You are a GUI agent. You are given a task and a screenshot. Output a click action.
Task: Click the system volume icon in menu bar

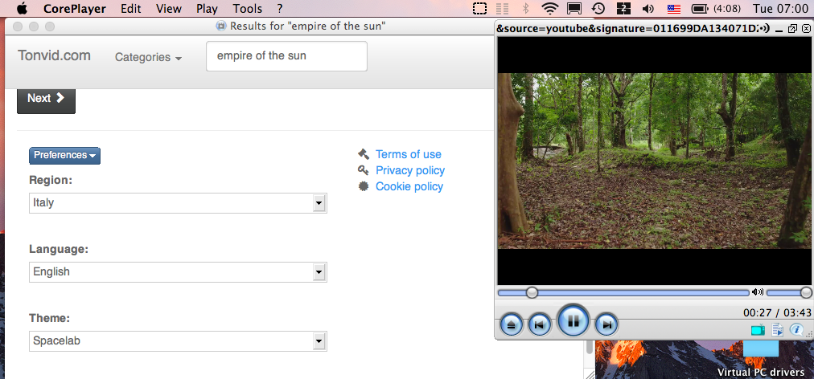(647, 8)
